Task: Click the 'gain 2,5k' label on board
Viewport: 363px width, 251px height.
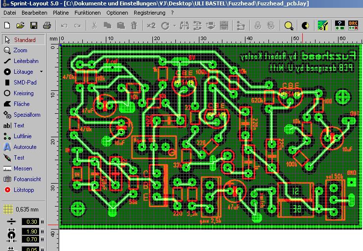Action: point(210,221)
